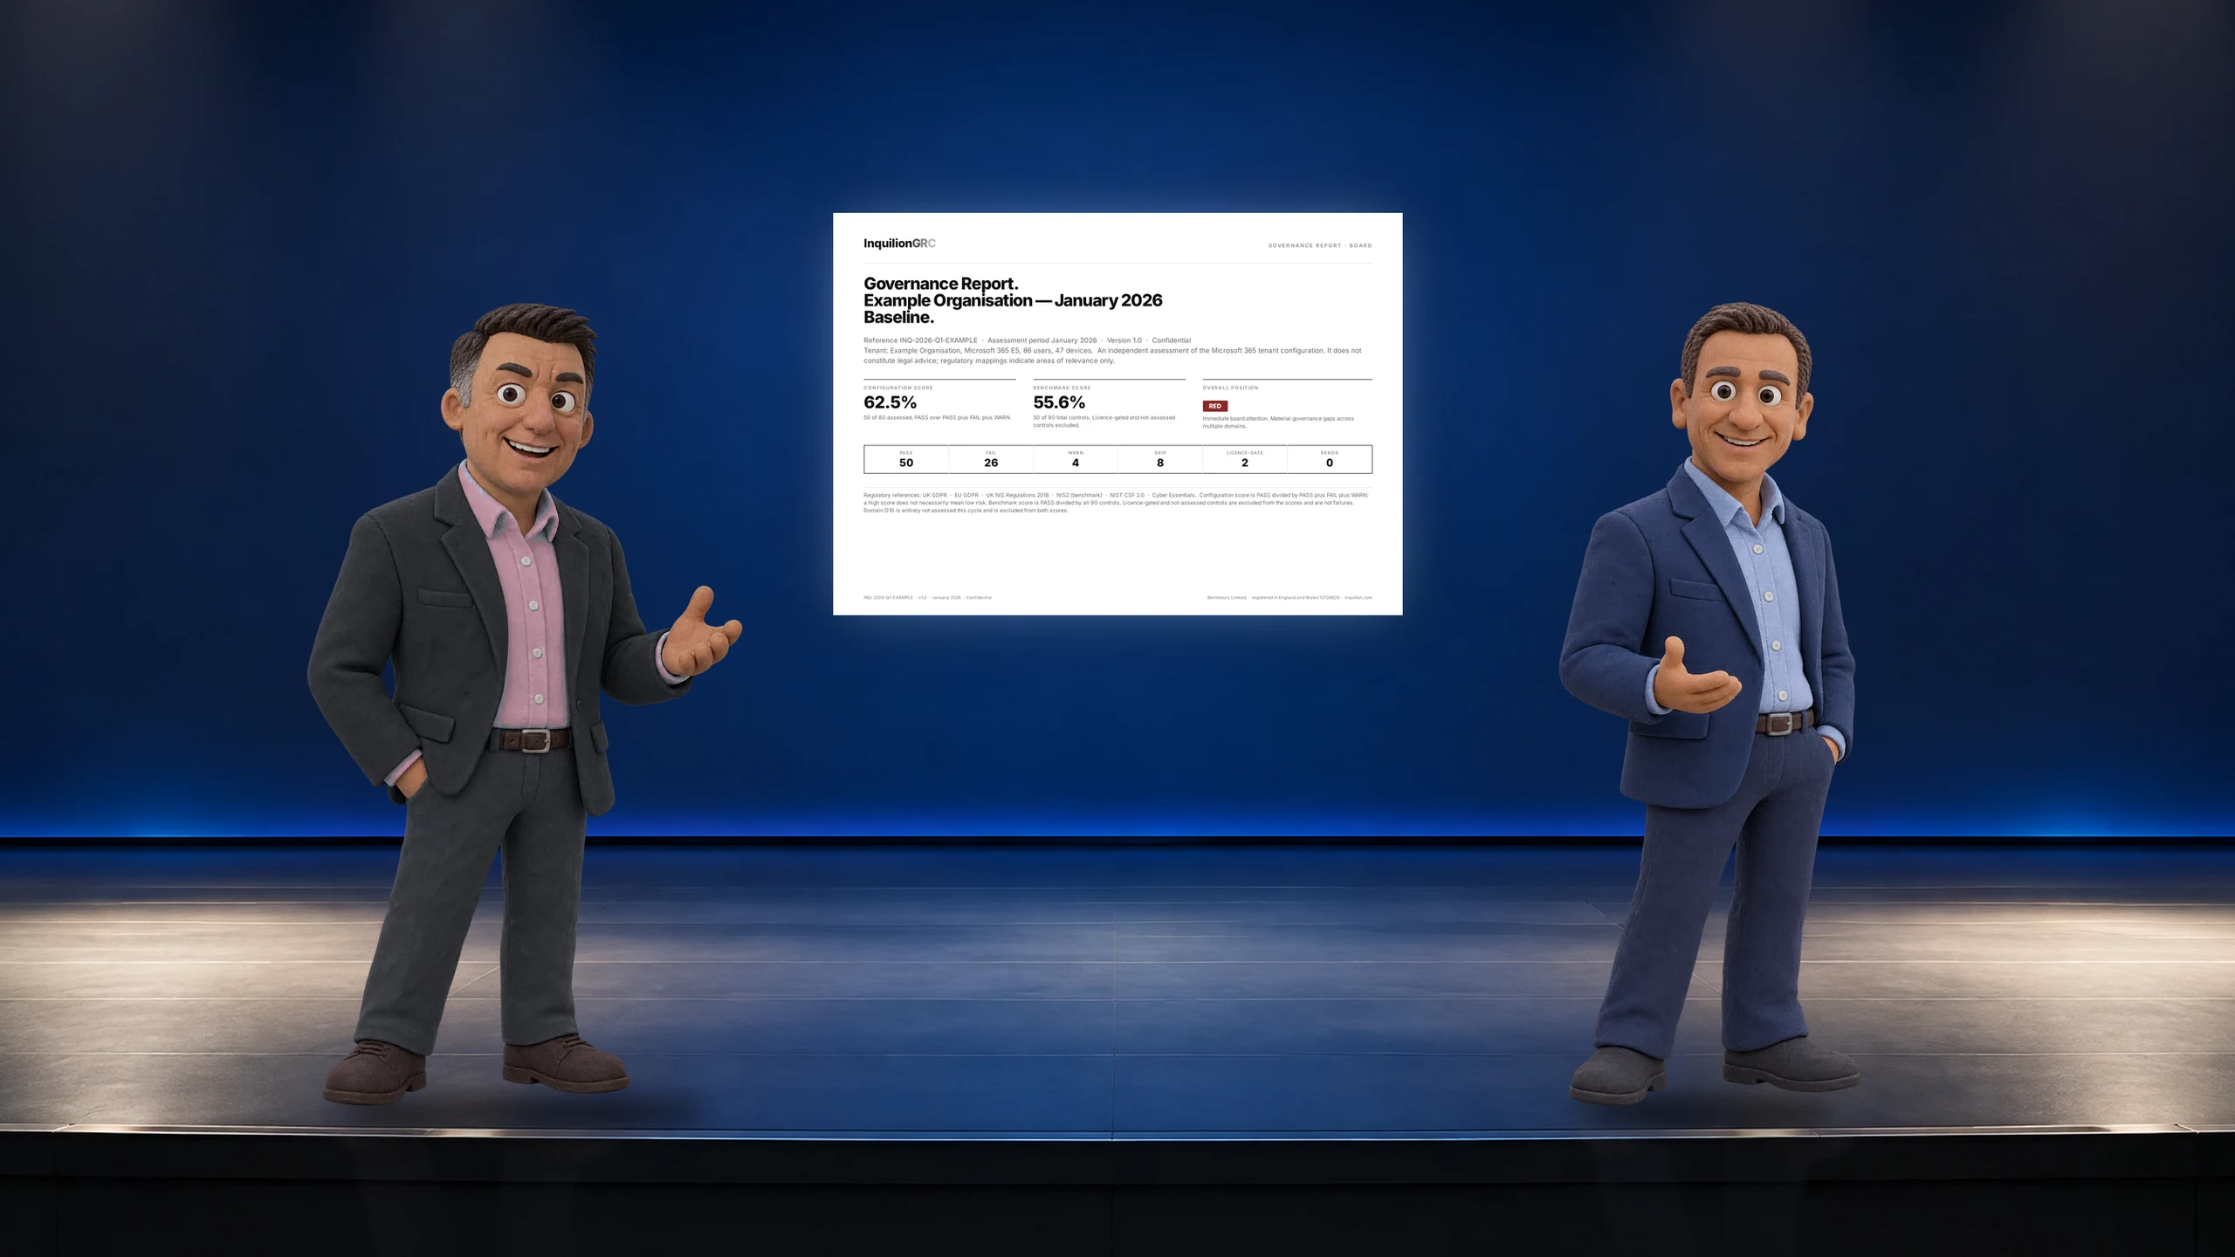Screen dimensions: 2235x1257
Task: Click the ERROR cell showing 0
Action: [x=1330, y=459]
